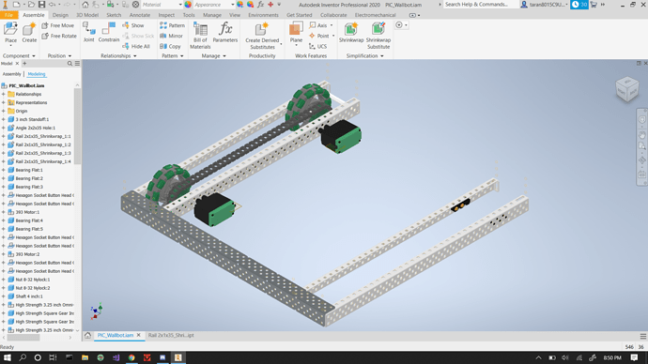Switch to Rail 2x1x35_Shri...ipt document tab
This screenshot has height=364, width=648.
171,335
